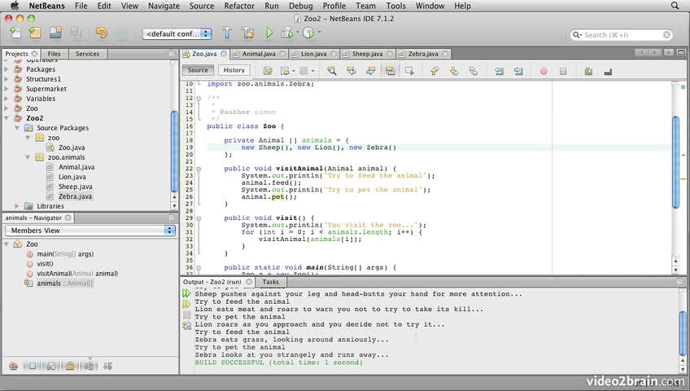Open the default config dropdown
Viewport: 690px width, 391px height.
coord(177,34)
